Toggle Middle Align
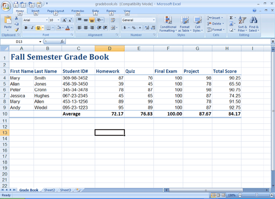 click(x=86, y=20)
